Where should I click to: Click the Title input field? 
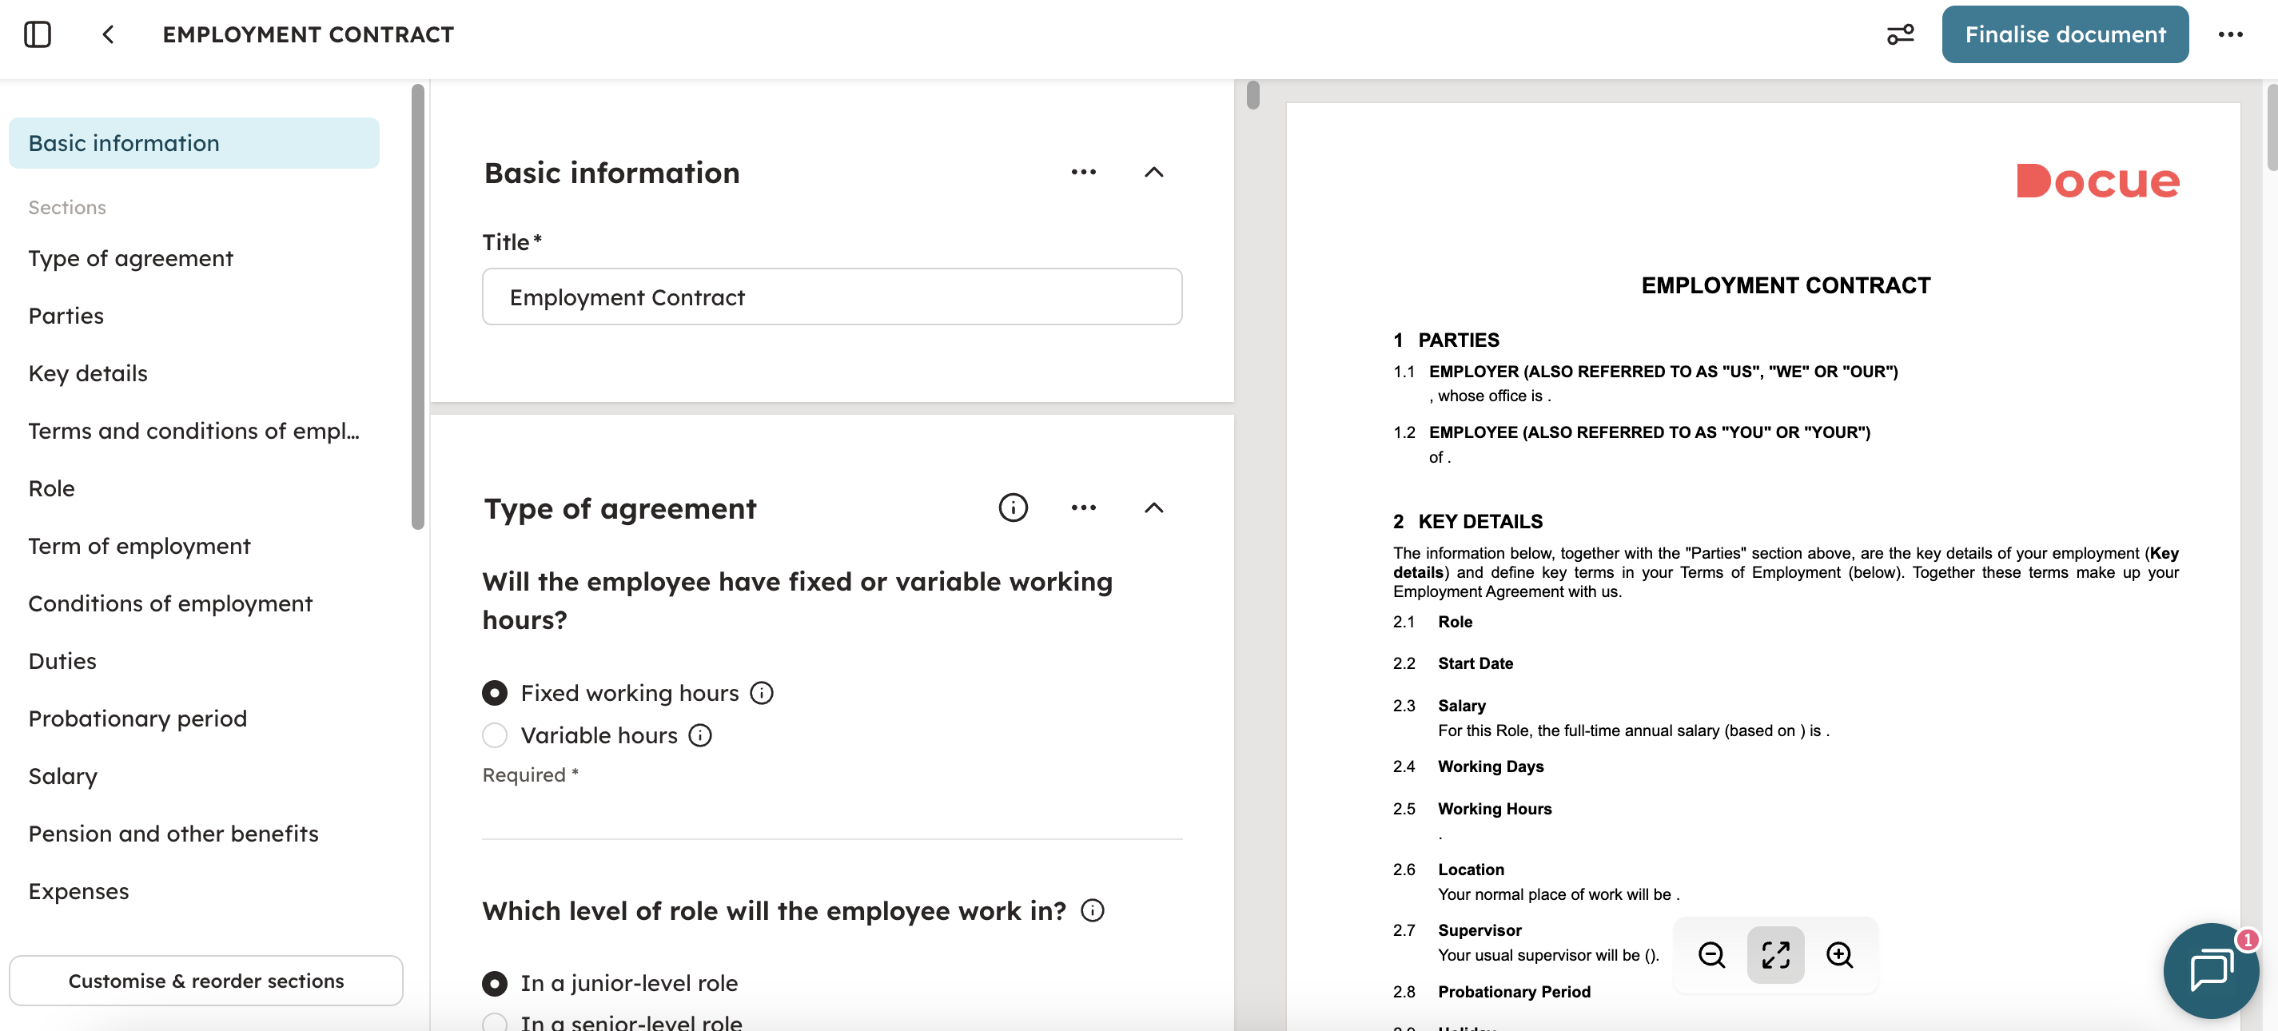[832, 297]
